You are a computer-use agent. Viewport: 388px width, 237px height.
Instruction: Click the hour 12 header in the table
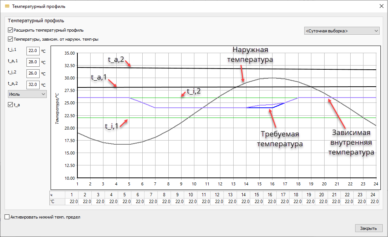(x=217, y=195)
